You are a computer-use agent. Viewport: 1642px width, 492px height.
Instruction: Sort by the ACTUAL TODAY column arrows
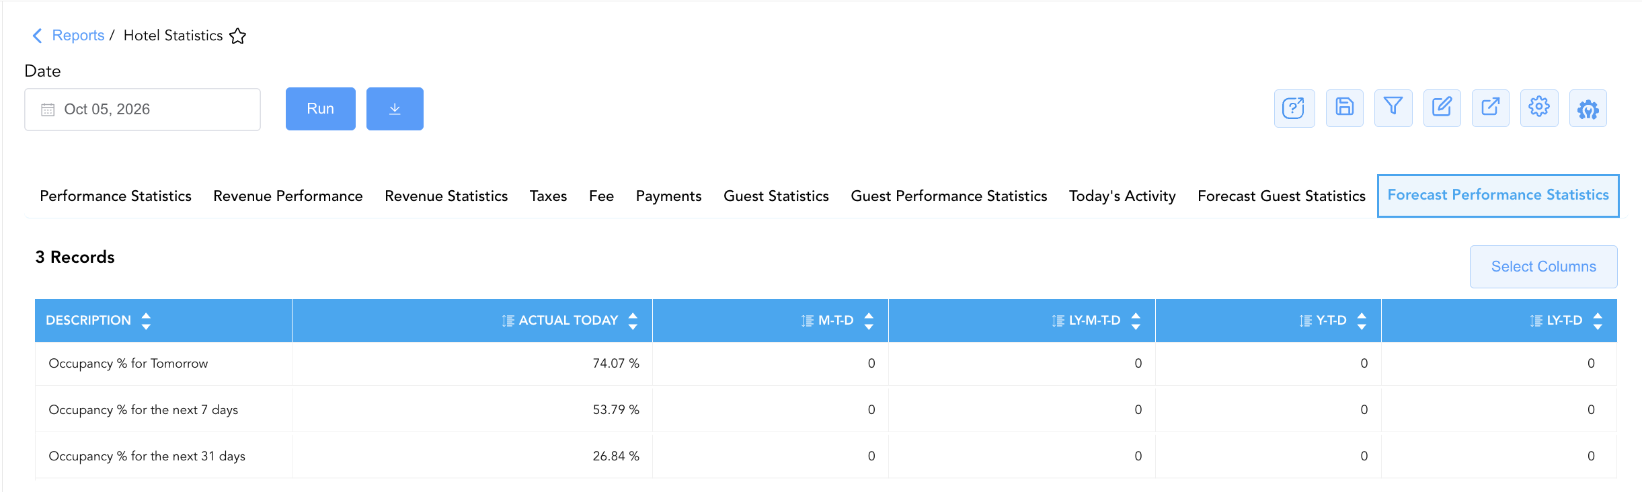633,321
